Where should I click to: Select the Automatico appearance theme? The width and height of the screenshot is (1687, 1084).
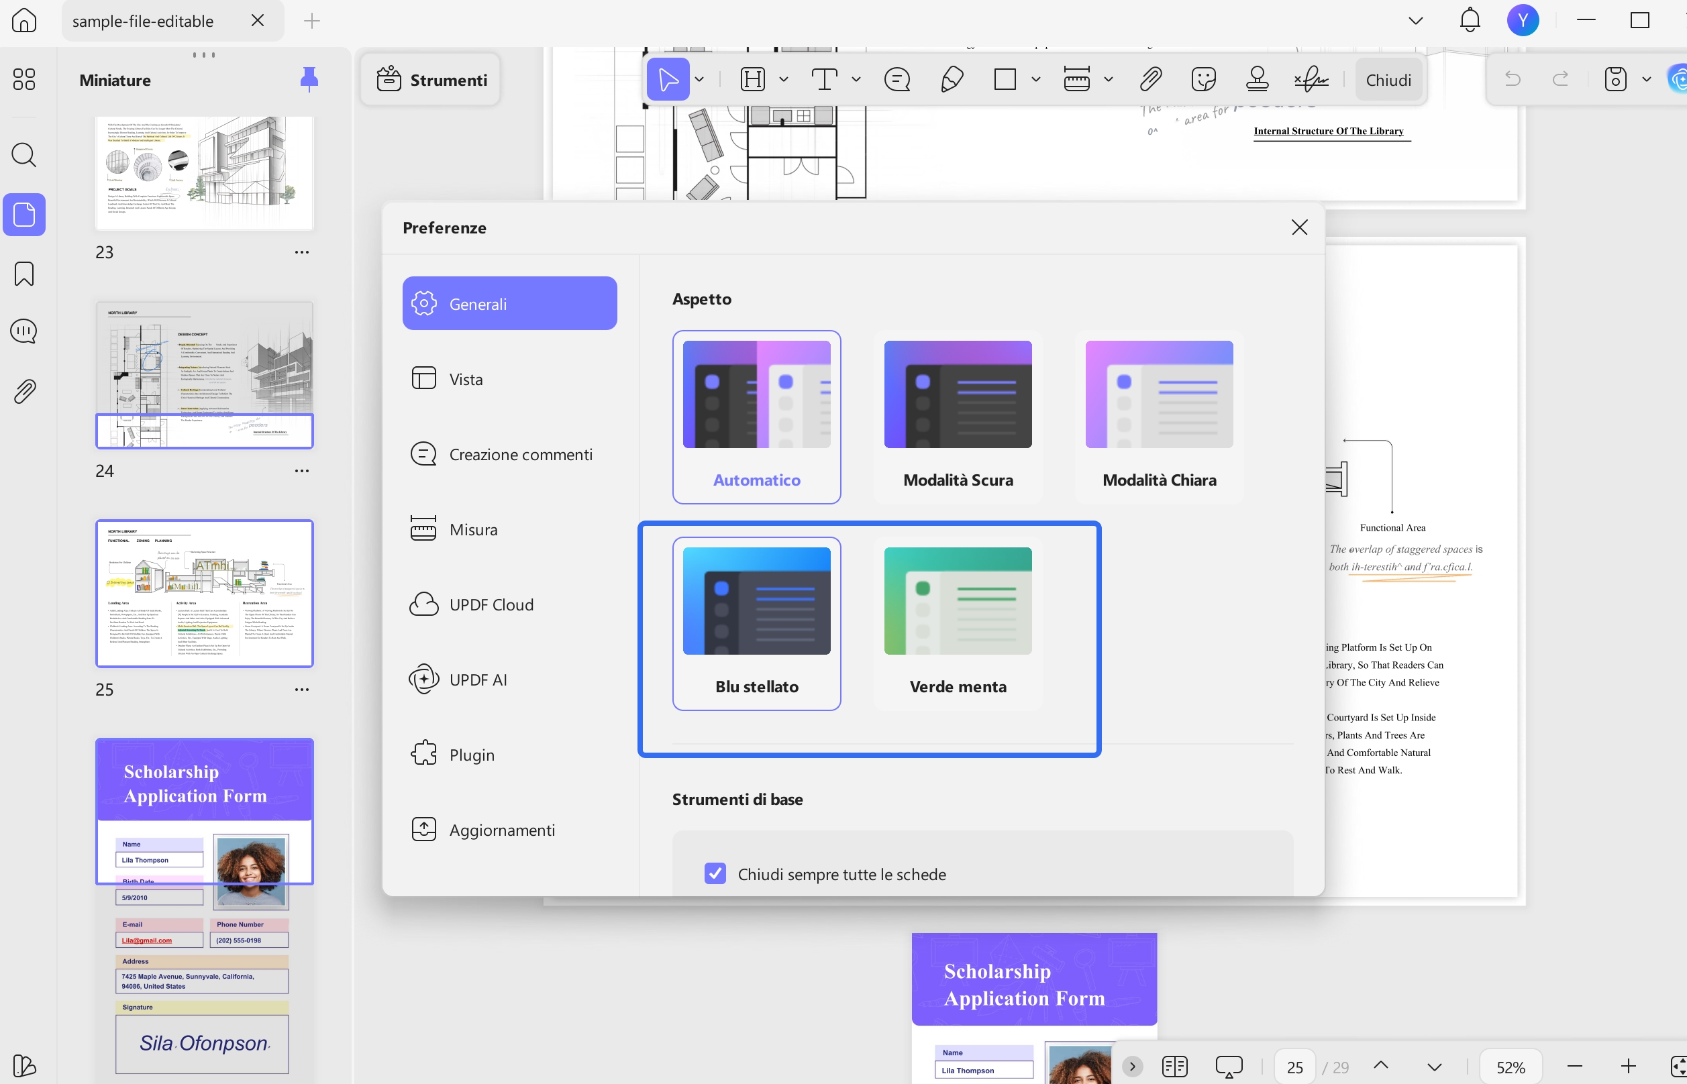click(x=756, y=417)
